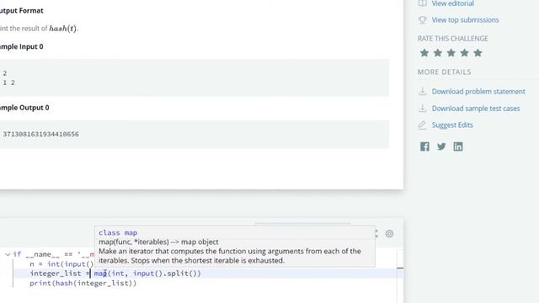Rate the challenge three stars
The width and height of the screenshot is (539, 303).
coord(451,53)
